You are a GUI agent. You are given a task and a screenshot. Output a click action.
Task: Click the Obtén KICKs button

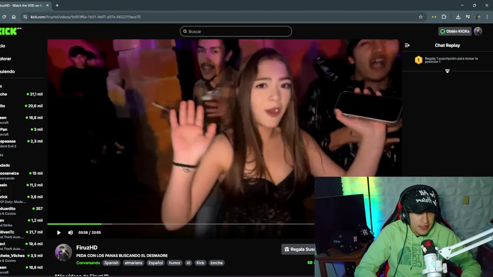pyautogui.click(x=455, y=31)
